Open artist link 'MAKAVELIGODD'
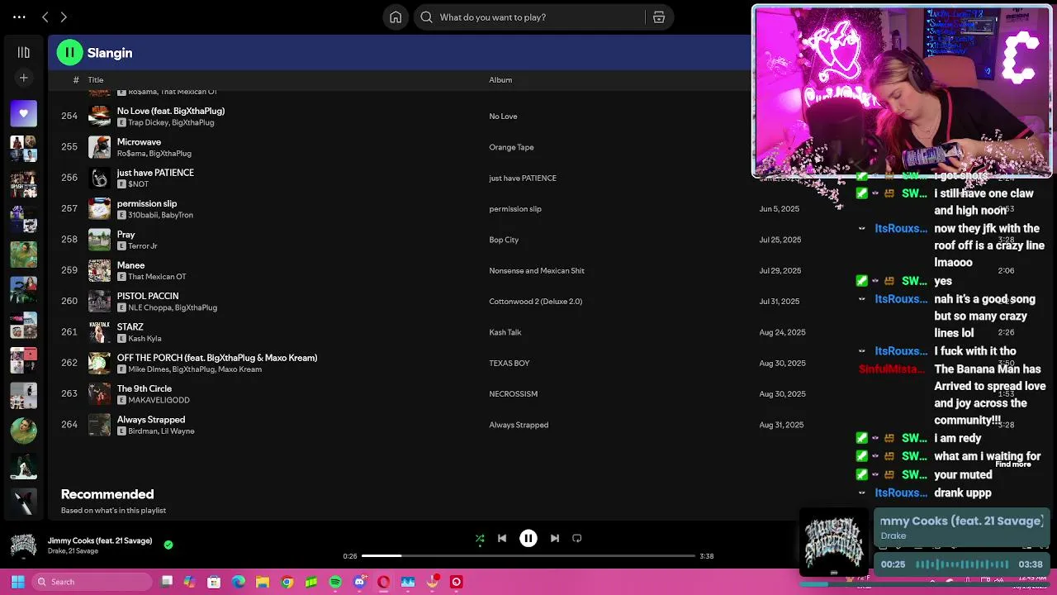The height and width of the screenshot is (595, 1057). pyautogui.click(x=159, y=400)
